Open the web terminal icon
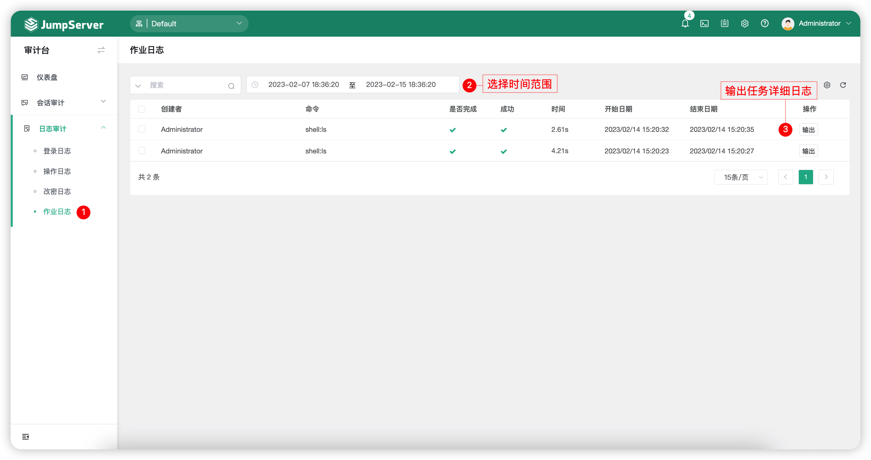The height and width of the screenshot is (460, 871). 704,24
